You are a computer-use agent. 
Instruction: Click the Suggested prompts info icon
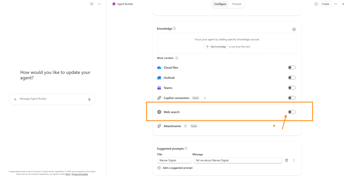[186, 148]
